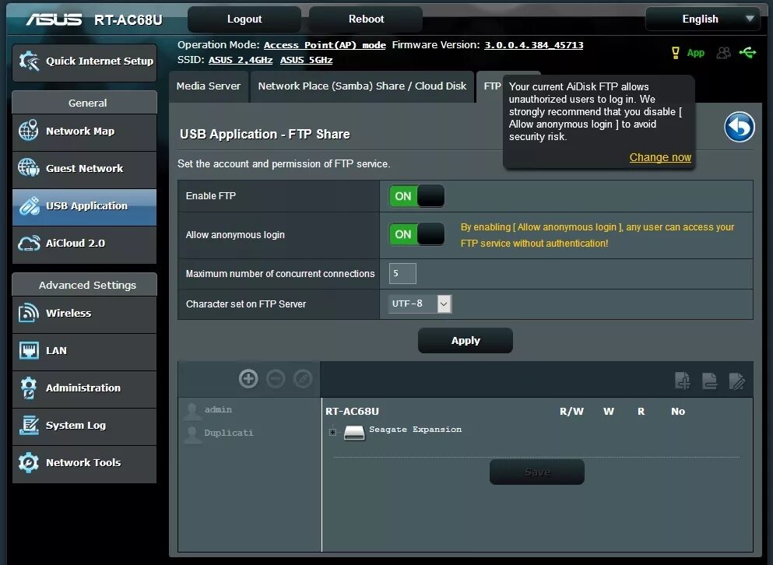Open Network Place (Samba) Share tab

point(362,86)
